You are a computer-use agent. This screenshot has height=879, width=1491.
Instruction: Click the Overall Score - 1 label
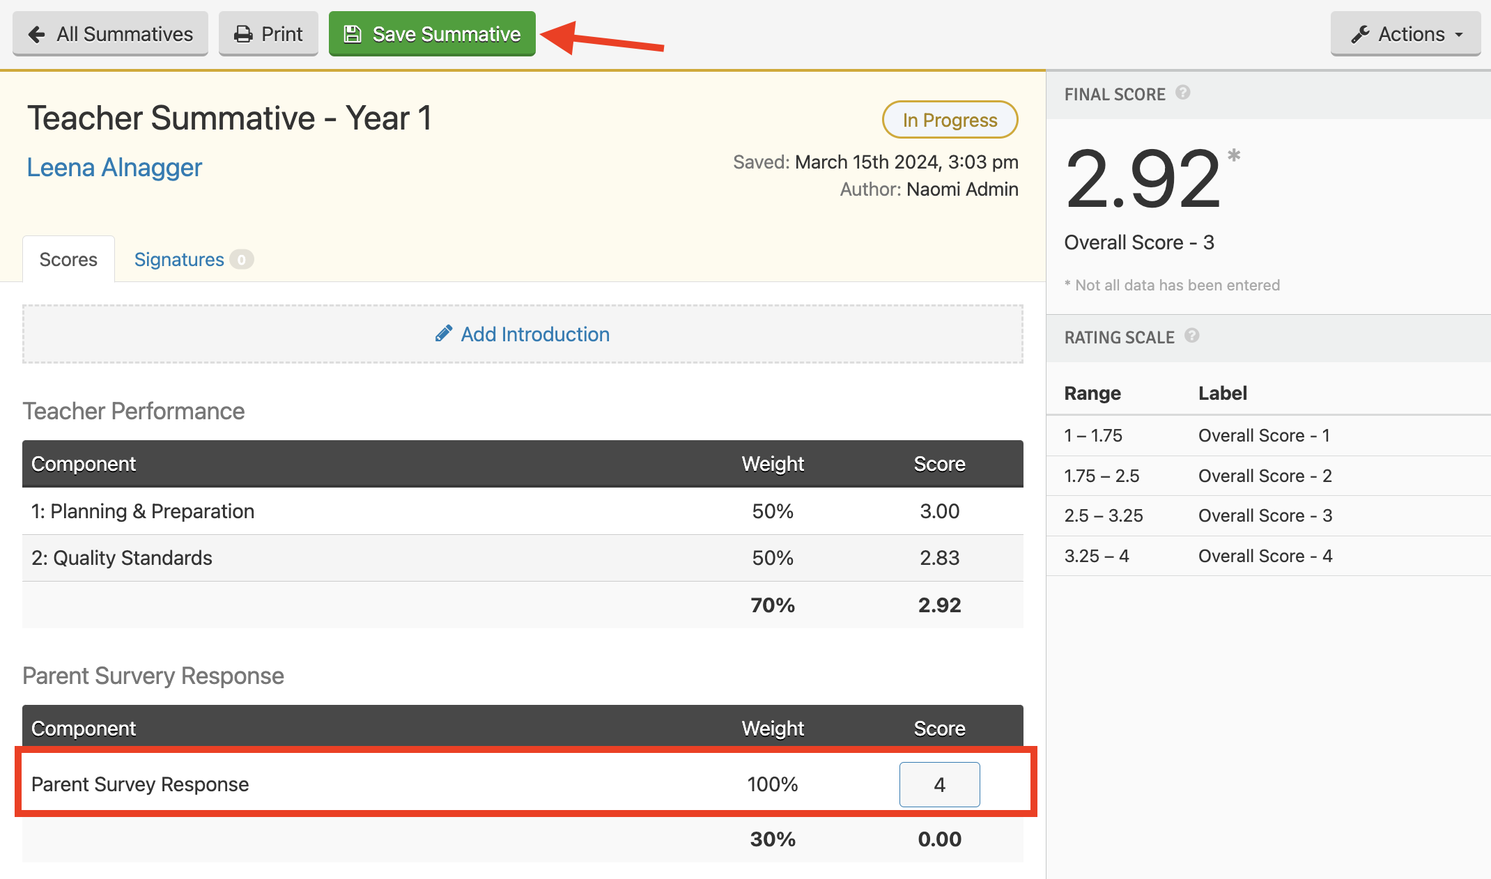point(1265,435)
